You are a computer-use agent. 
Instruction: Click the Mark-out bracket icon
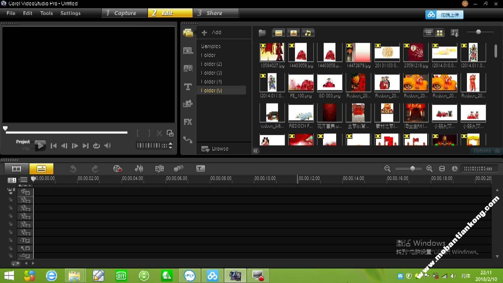(148, 133)
